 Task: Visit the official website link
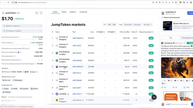[x=6, y=80]
